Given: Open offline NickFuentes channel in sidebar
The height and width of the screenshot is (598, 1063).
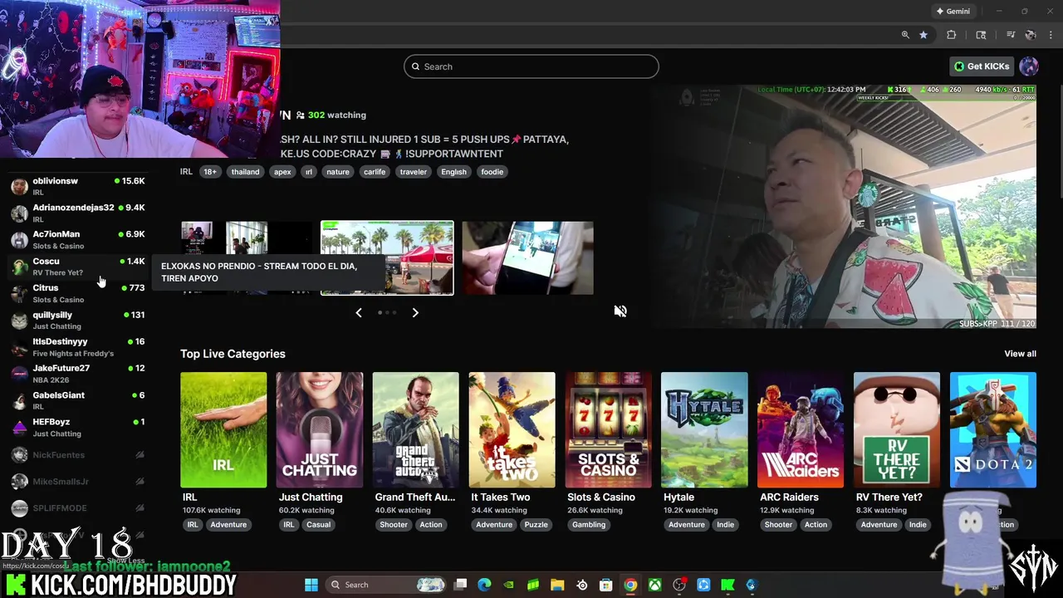Looking at the screenshot, I should click(x=77, y=455).
